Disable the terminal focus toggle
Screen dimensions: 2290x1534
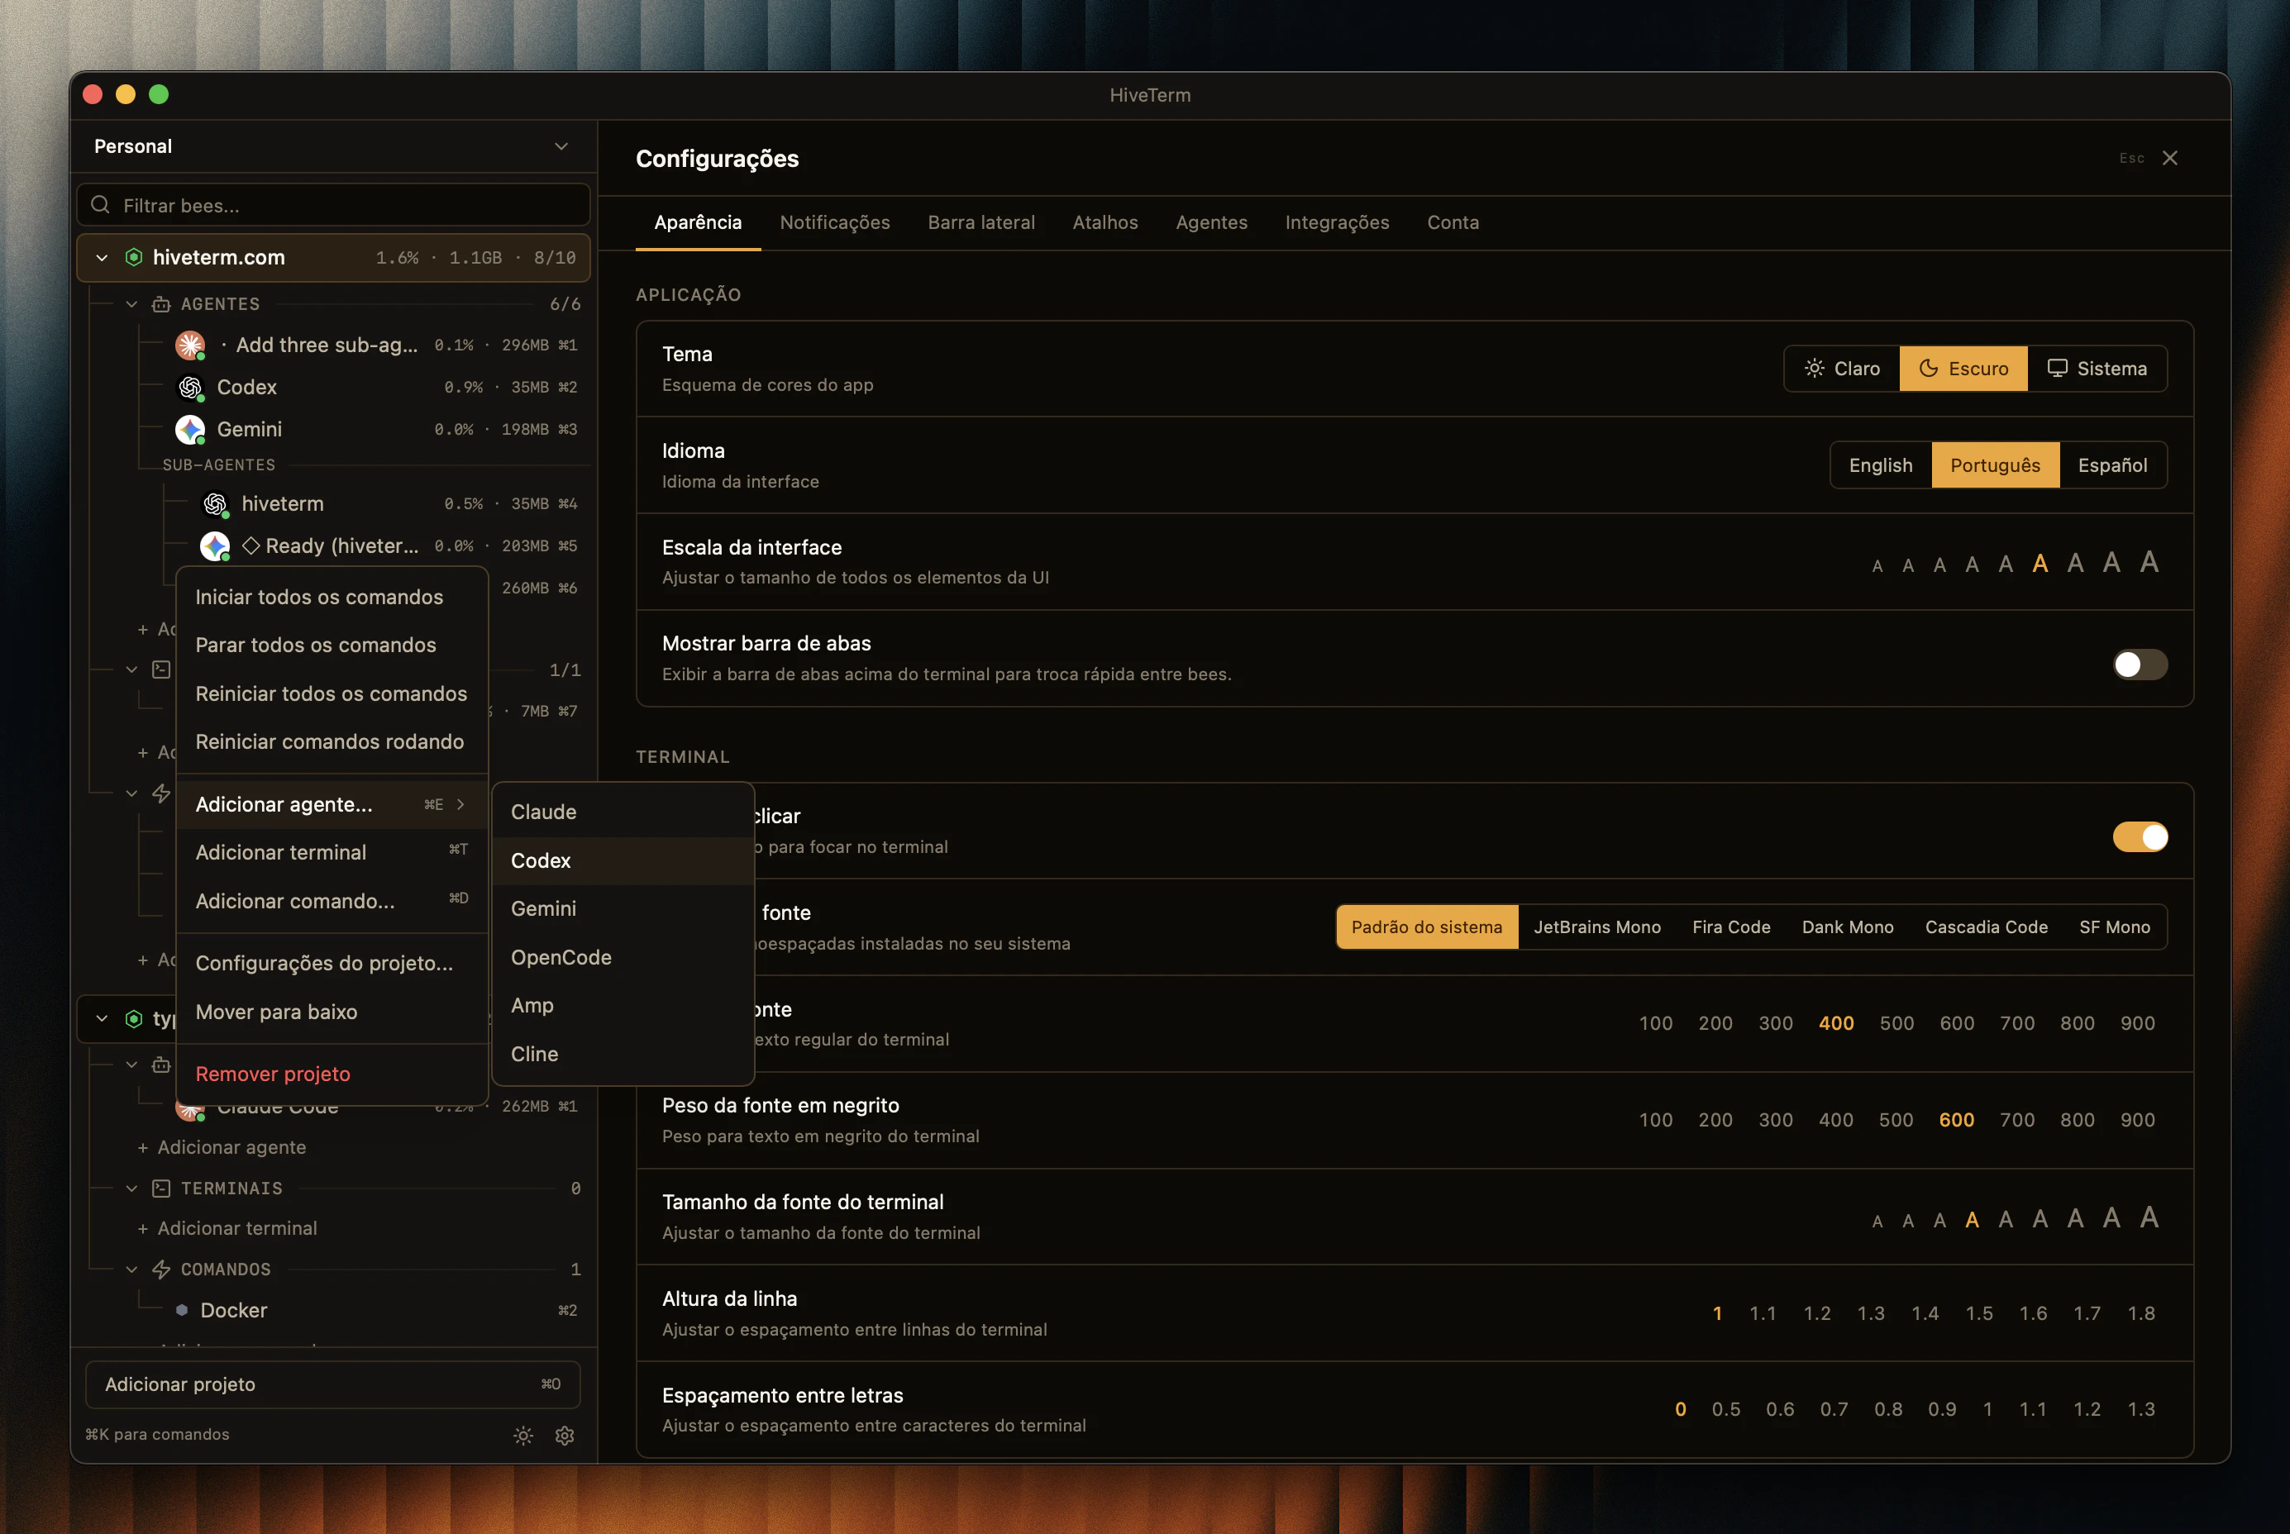tap(2140, 837)
